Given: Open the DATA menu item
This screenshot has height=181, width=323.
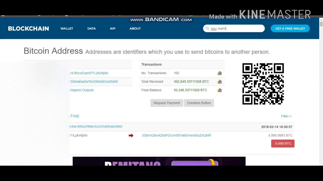Looking at the screenshot, I should coord(92,28).
